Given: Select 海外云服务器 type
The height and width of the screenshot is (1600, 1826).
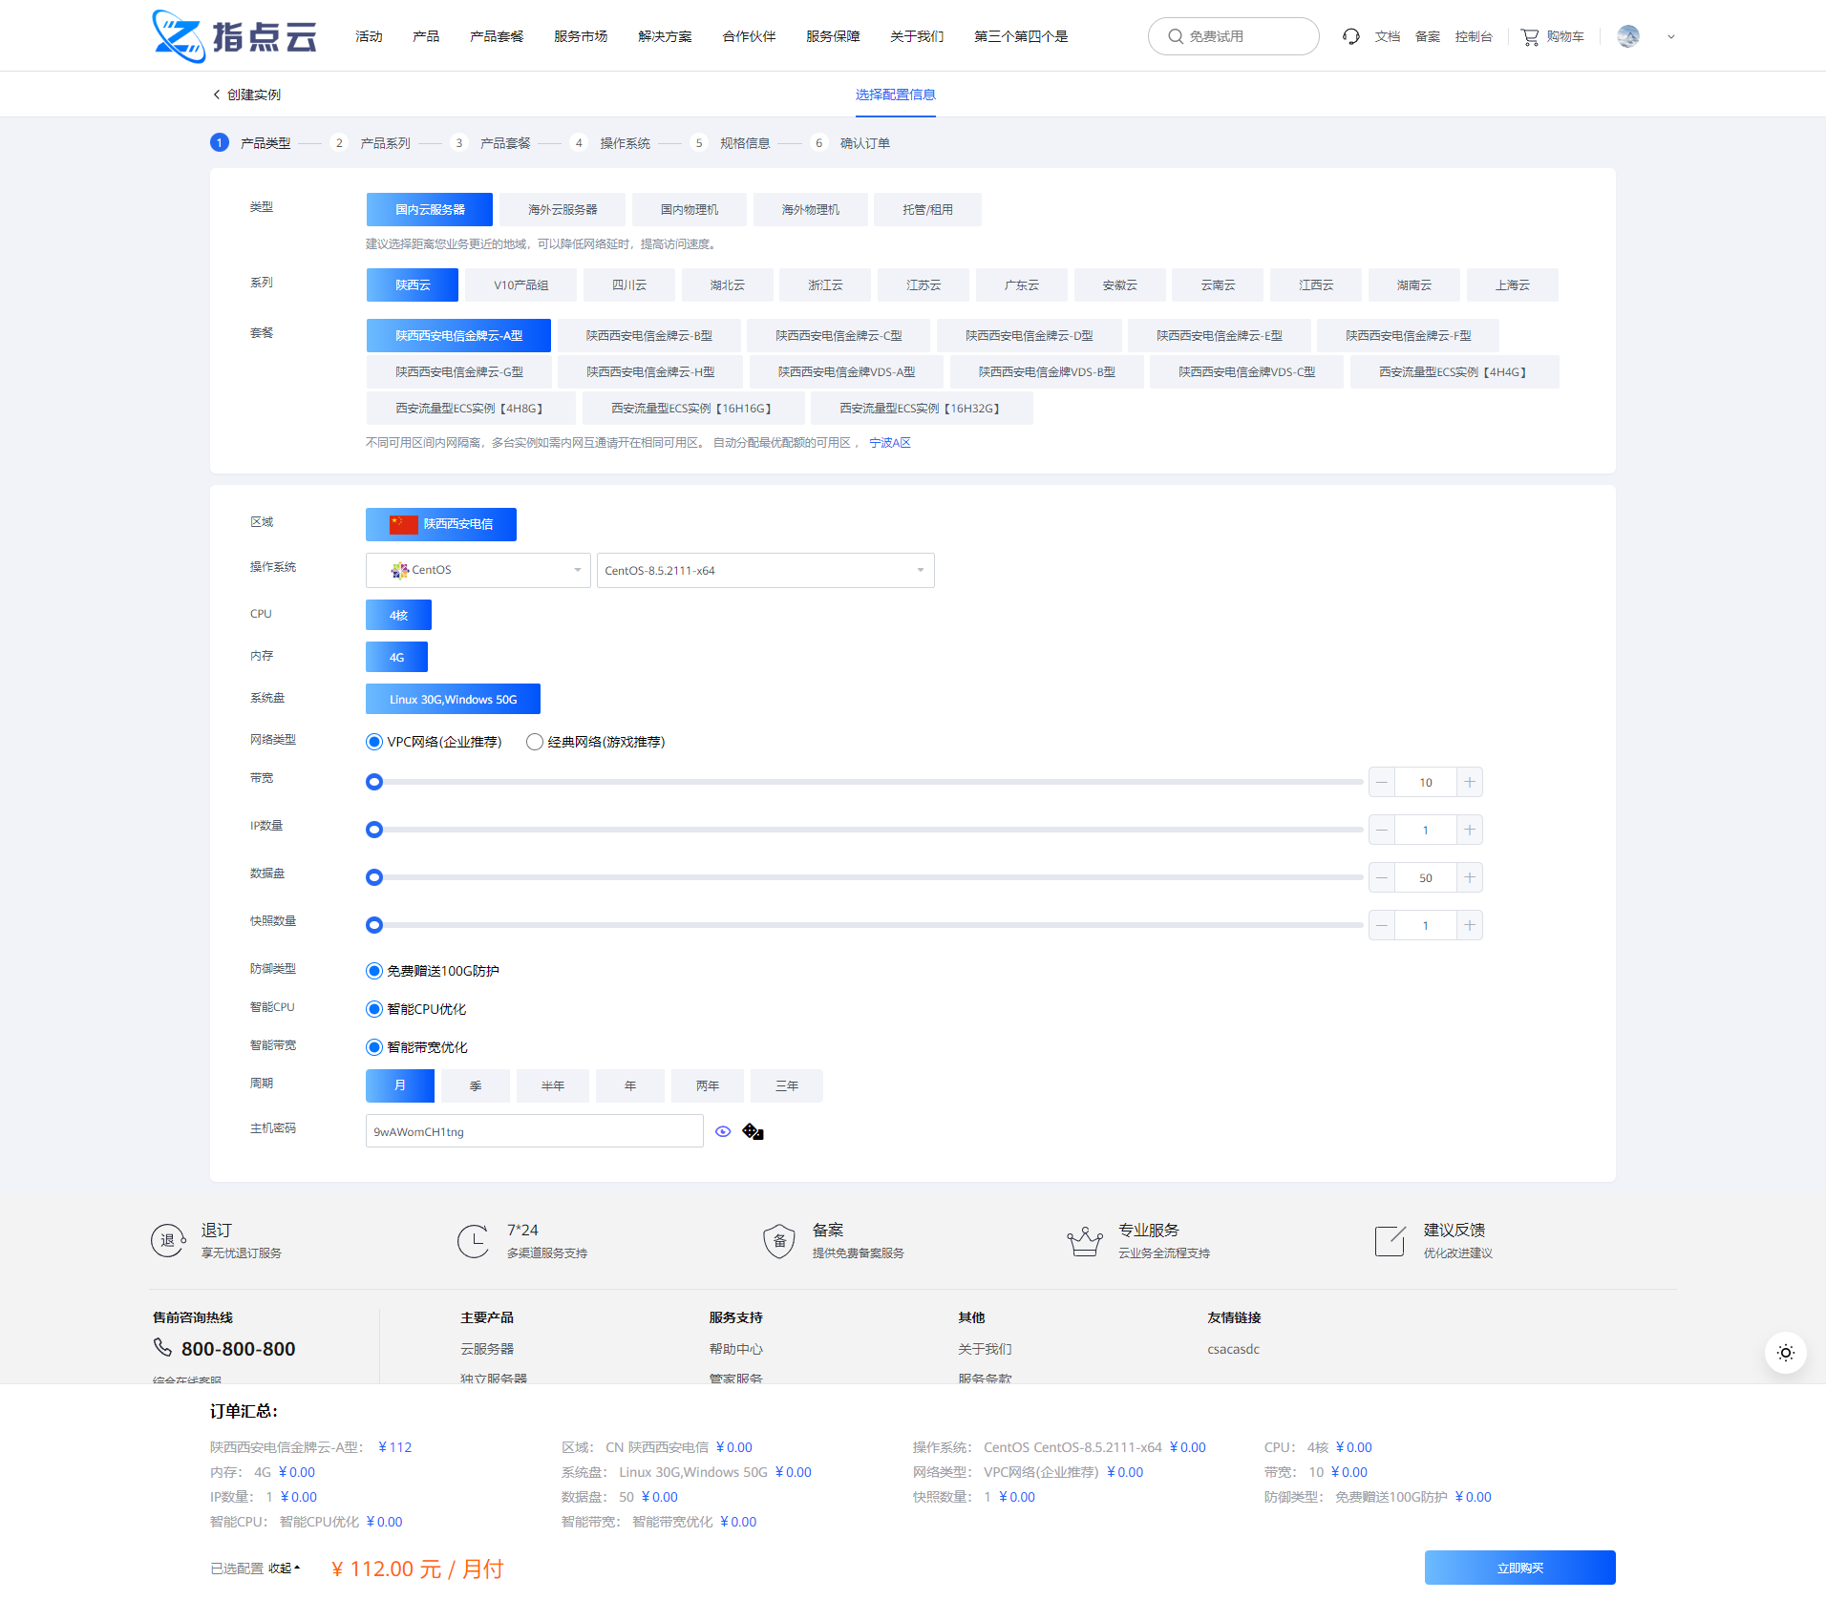Looking at the screenshot, I should (x=563, y=209).
